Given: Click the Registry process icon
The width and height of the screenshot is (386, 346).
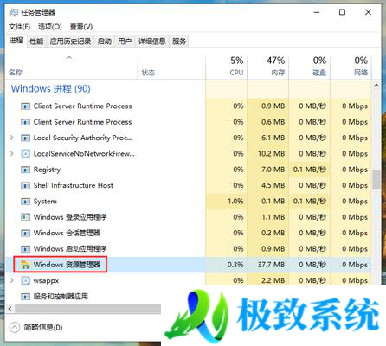Looking at the screenshot, I should pyautogui.click(x=25, y=170).
